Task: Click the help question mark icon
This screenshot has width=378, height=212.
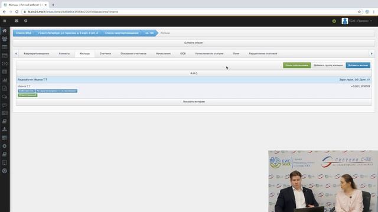Action: click(25, 21)
